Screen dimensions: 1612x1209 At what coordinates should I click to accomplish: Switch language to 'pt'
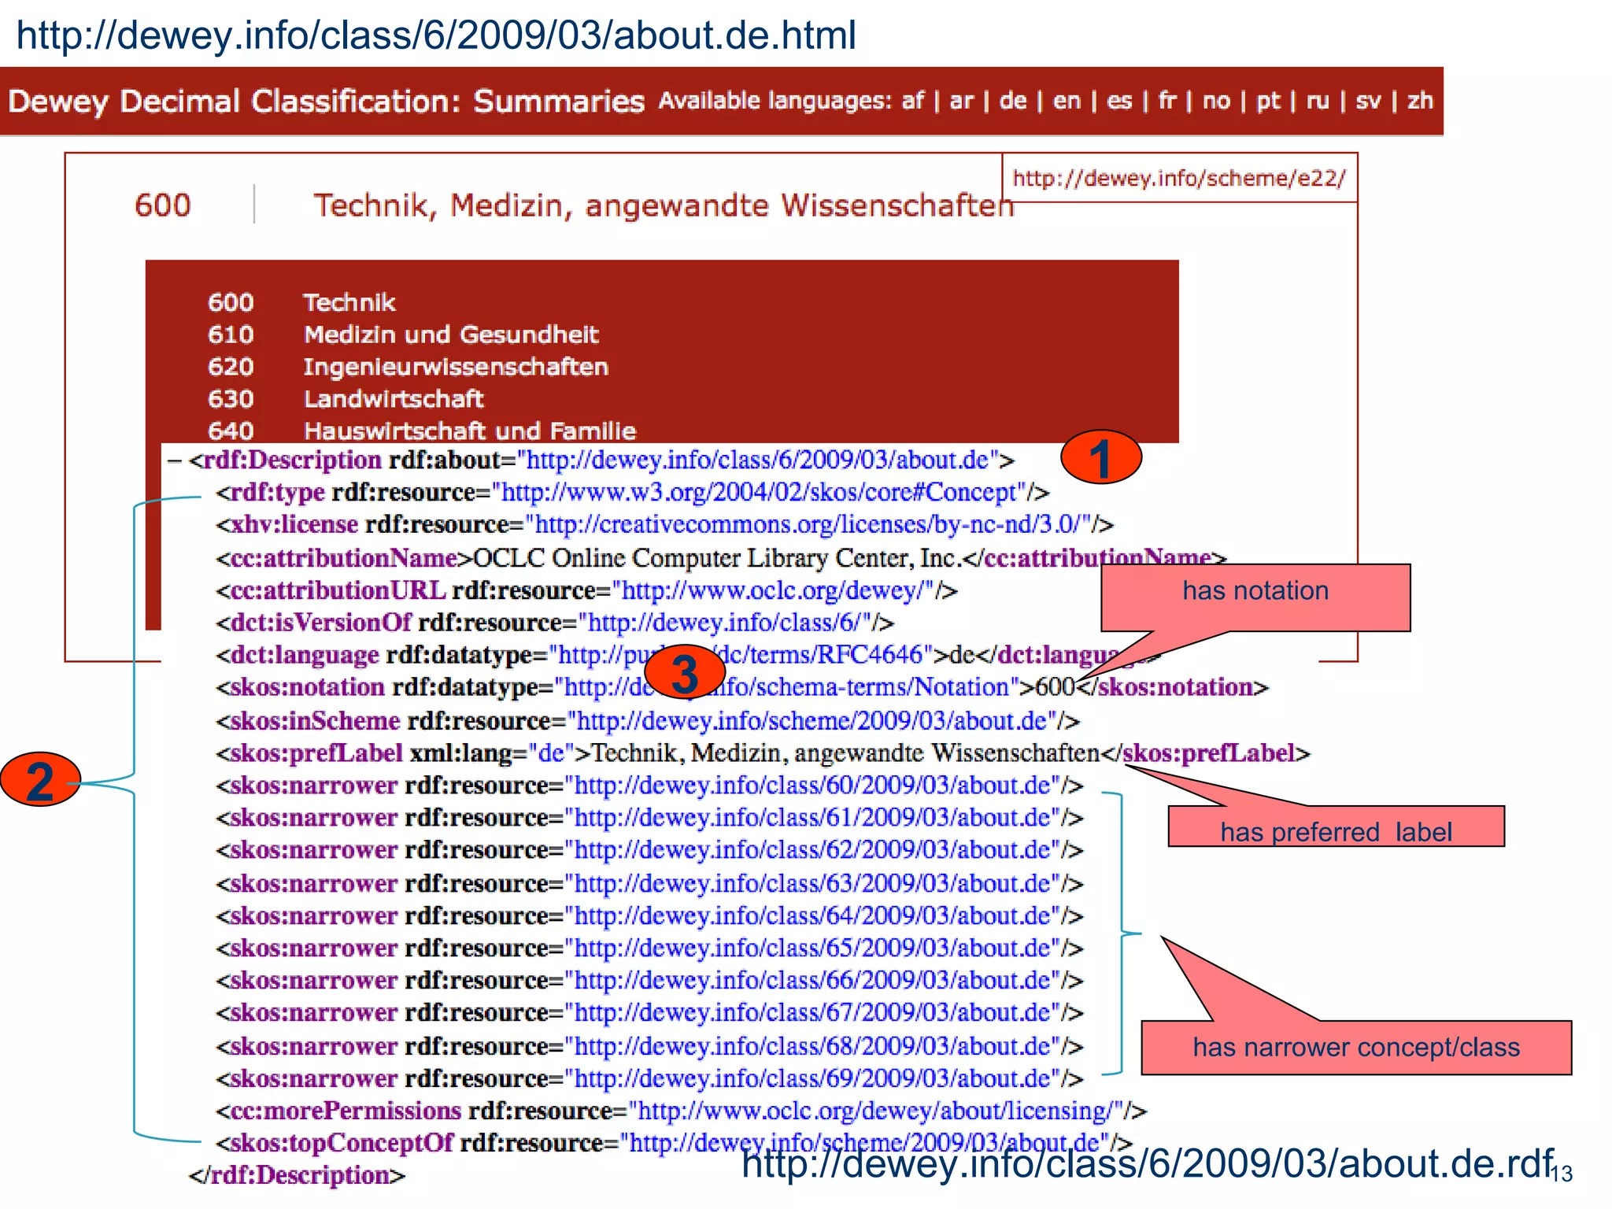[x=1268, y=102]
